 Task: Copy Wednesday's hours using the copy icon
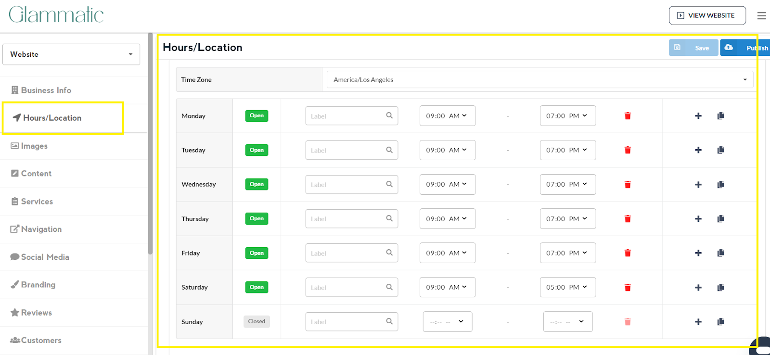720,184
